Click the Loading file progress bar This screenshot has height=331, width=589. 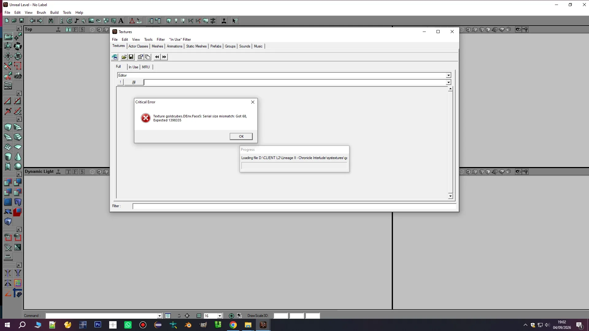click(294, 166)
